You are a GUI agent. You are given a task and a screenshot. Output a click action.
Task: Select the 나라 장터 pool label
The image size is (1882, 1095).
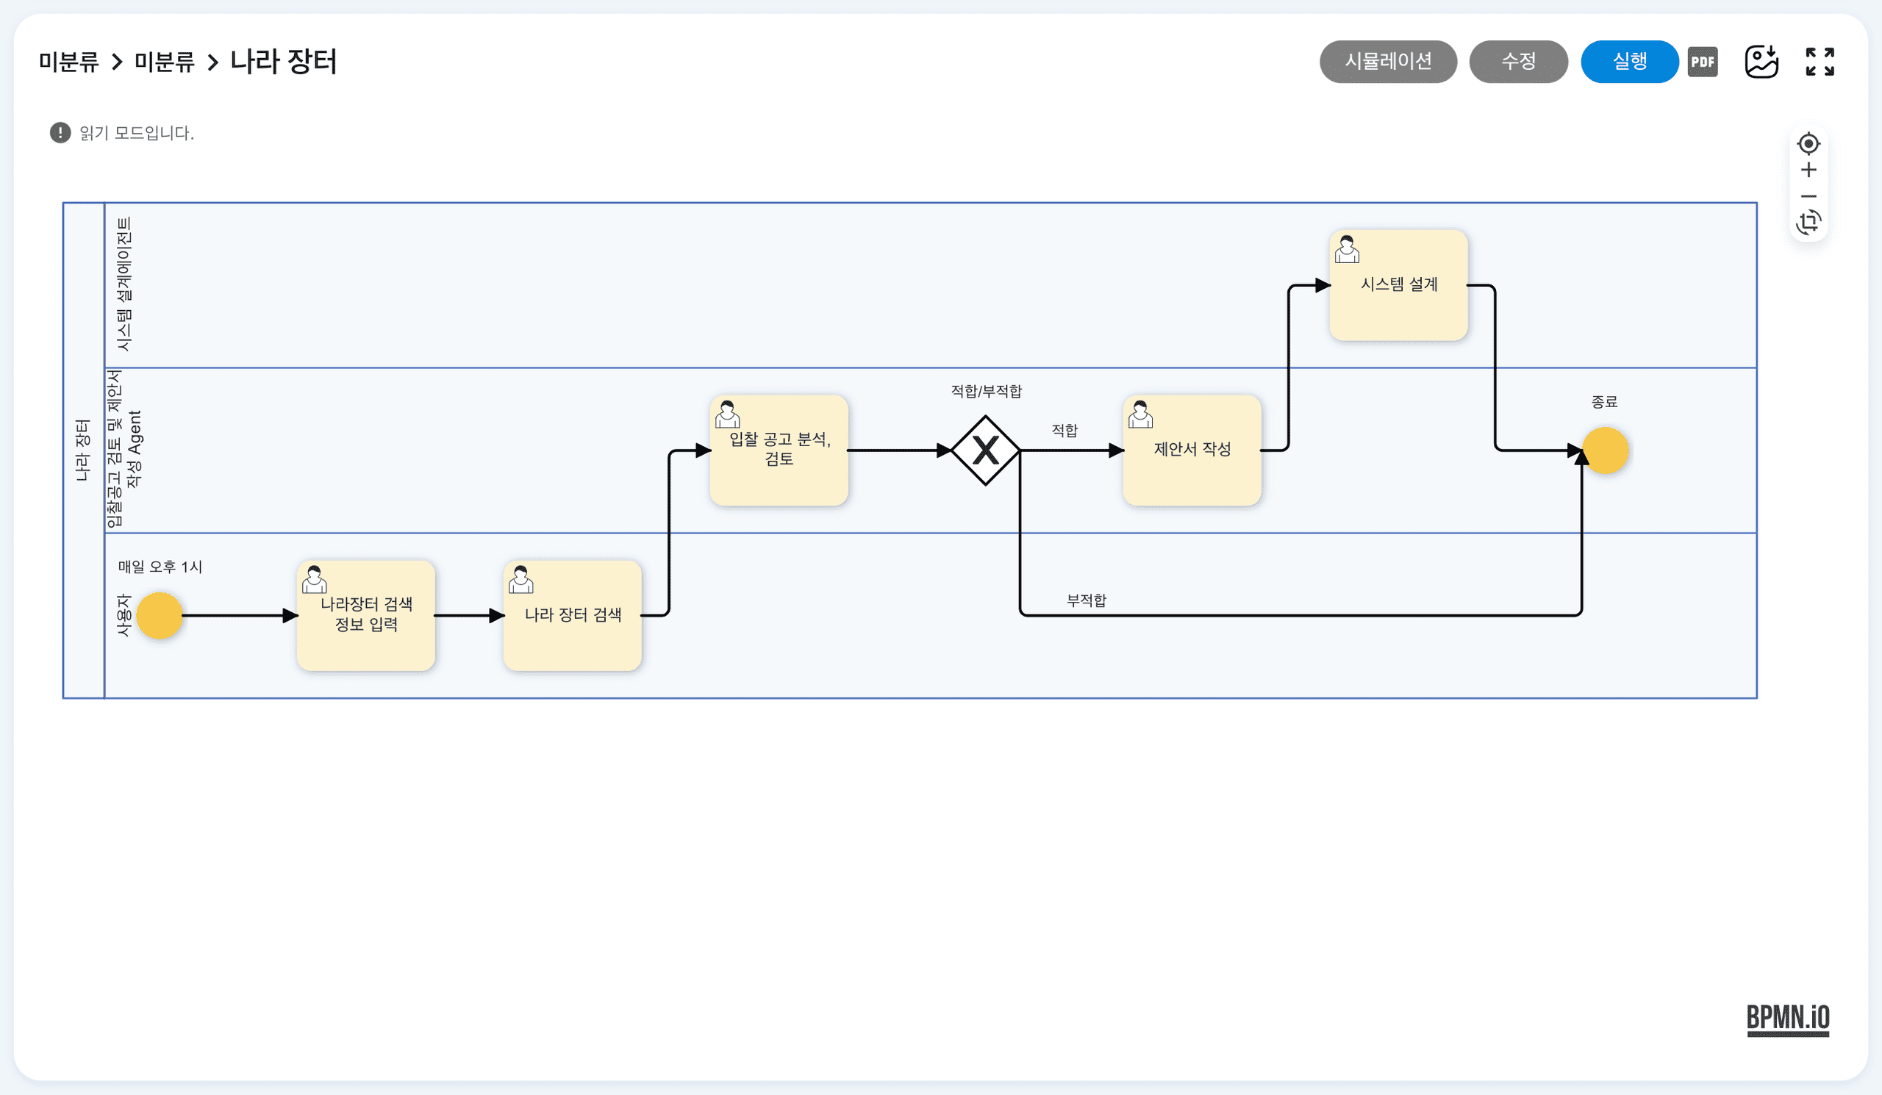point(82,450)
